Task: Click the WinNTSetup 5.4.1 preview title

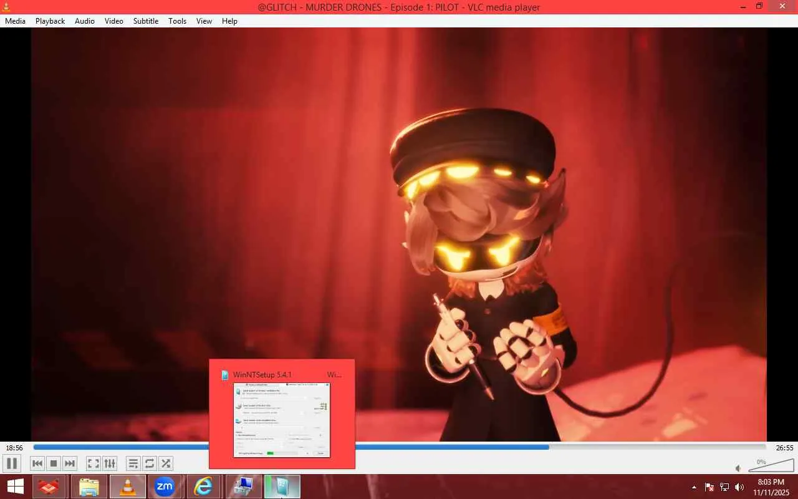Action: [x=262, y=375]
